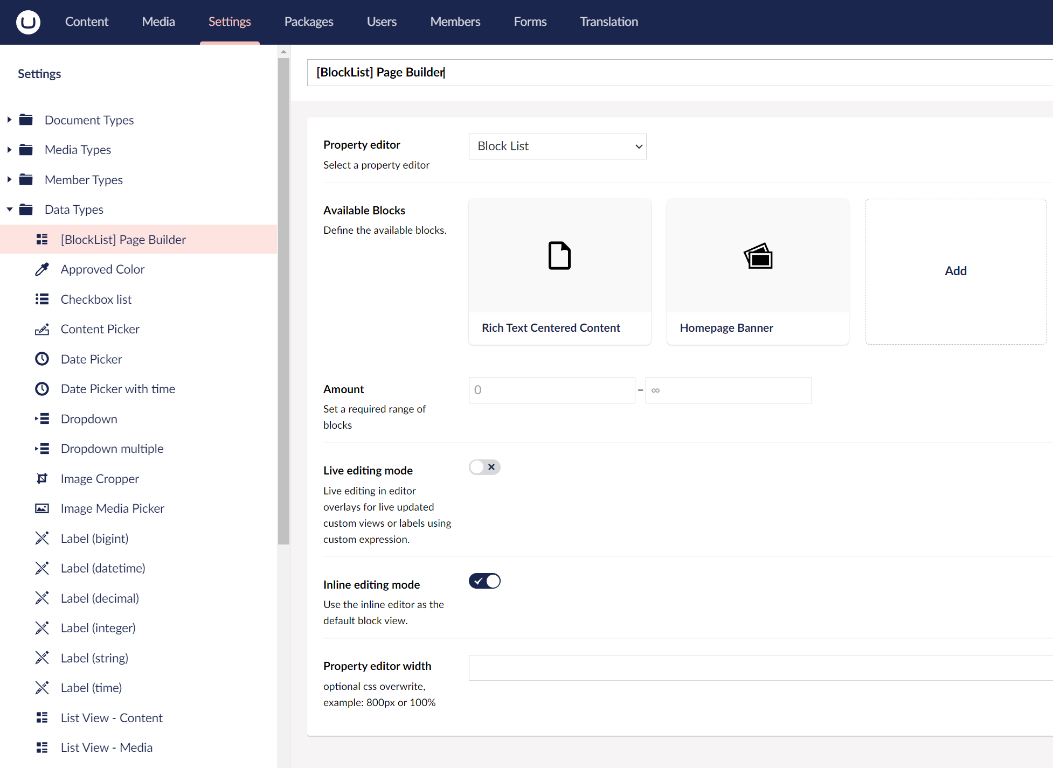Go to the Users section
Screen dimensions: 1053x768
[382, 22]
